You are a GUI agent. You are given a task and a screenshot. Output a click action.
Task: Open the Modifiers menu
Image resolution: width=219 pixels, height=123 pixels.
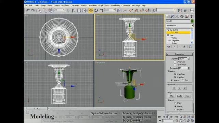[65, 5]
